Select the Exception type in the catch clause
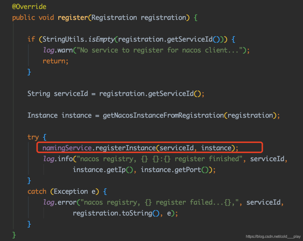 [71, 192]
